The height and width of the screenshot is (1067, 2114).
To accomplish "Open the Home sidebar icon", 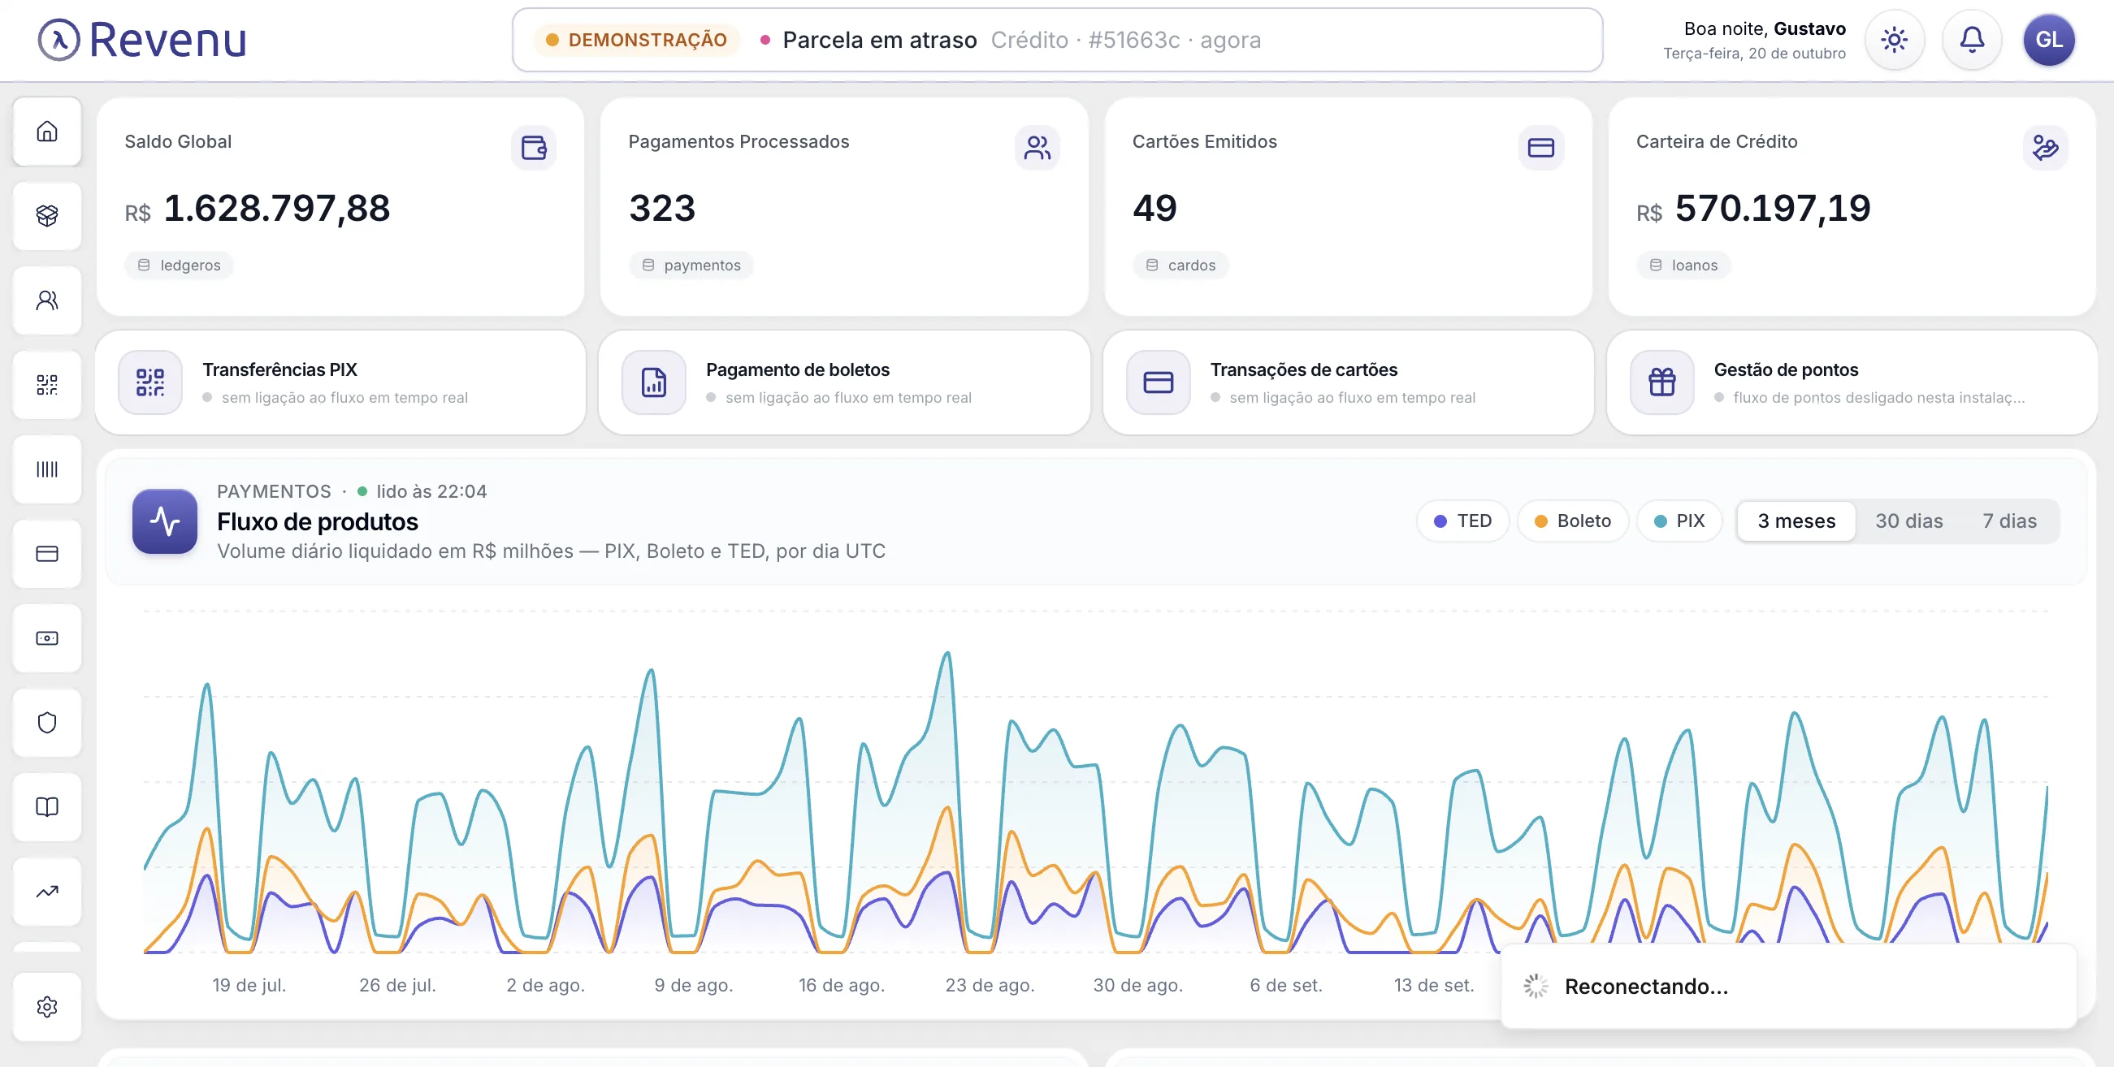I will click(47, 132).
